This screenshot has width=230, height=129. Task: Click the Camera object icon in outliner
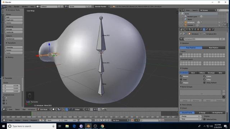185,25
